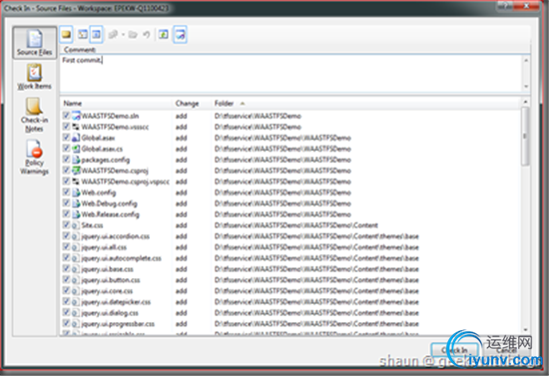Click the Refresh toolbar icon

point(164,34)
